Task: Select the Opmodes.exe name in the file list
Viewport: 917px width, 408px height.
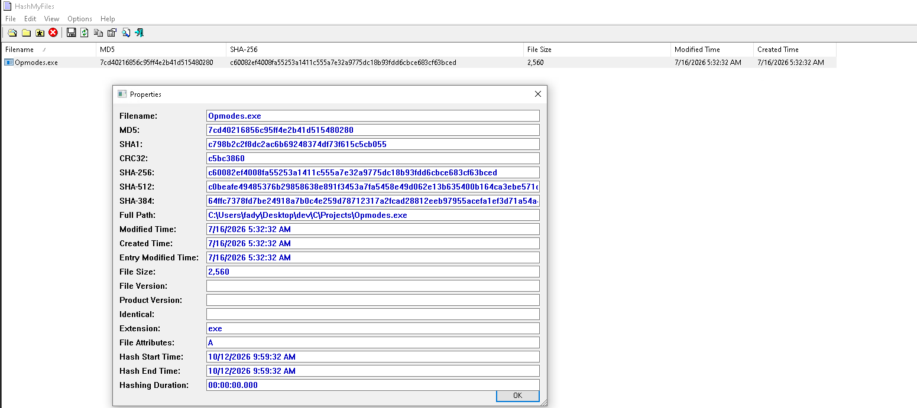Action: [x=37, y=63]
